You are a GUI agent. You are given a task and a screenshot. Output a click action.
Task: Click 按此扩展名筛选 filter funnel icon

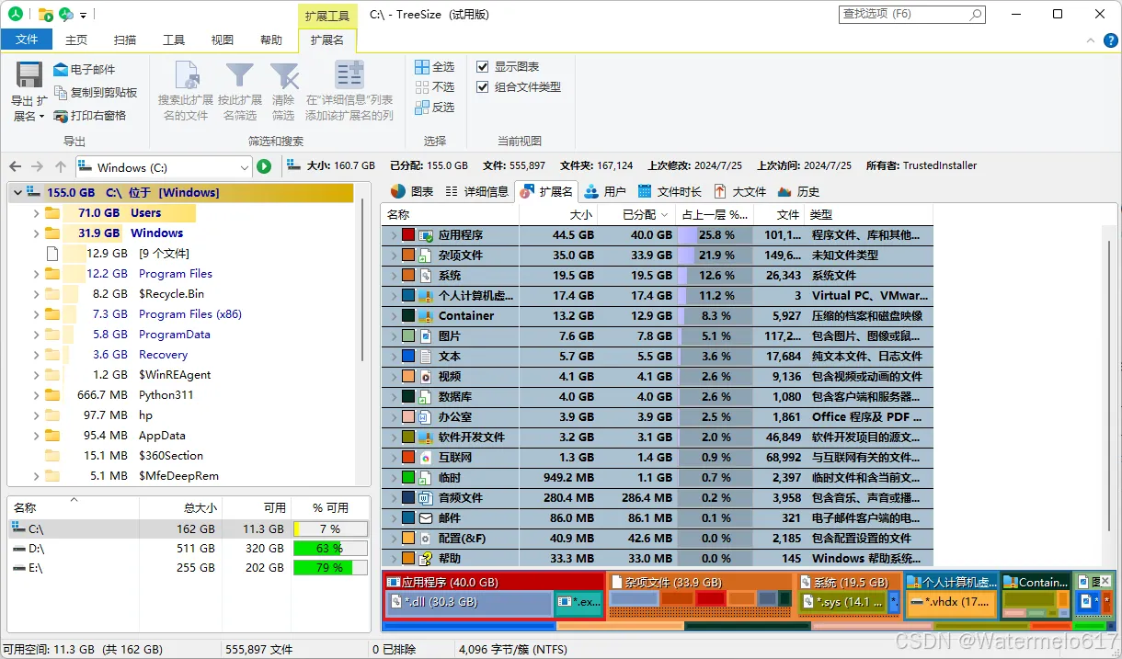pos(240,75)
